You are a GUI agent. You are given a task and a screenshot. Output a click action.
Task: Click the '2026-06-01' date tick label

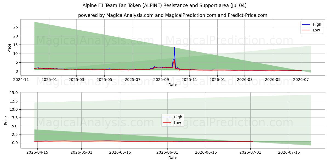167,153
